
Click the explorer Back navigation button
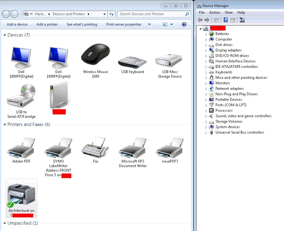click(x=6, y=14)
